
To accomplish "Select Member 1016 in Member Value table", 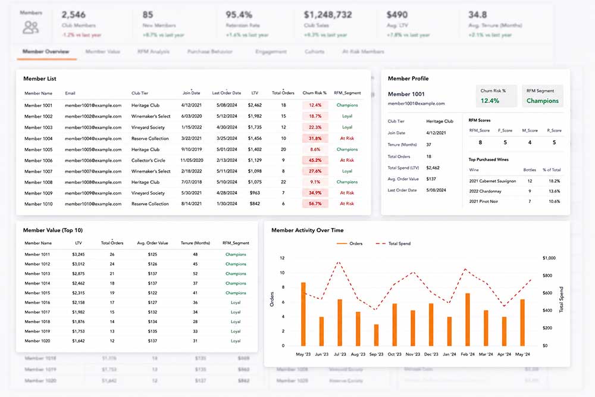I will pyautogui.click(x=37, y=302).
